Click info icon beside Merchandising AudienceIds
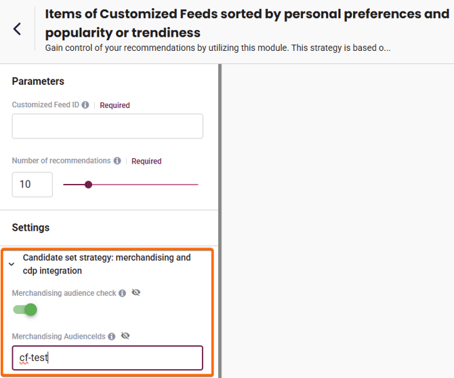This screenshot has height=378, width=454. point(111,336)
